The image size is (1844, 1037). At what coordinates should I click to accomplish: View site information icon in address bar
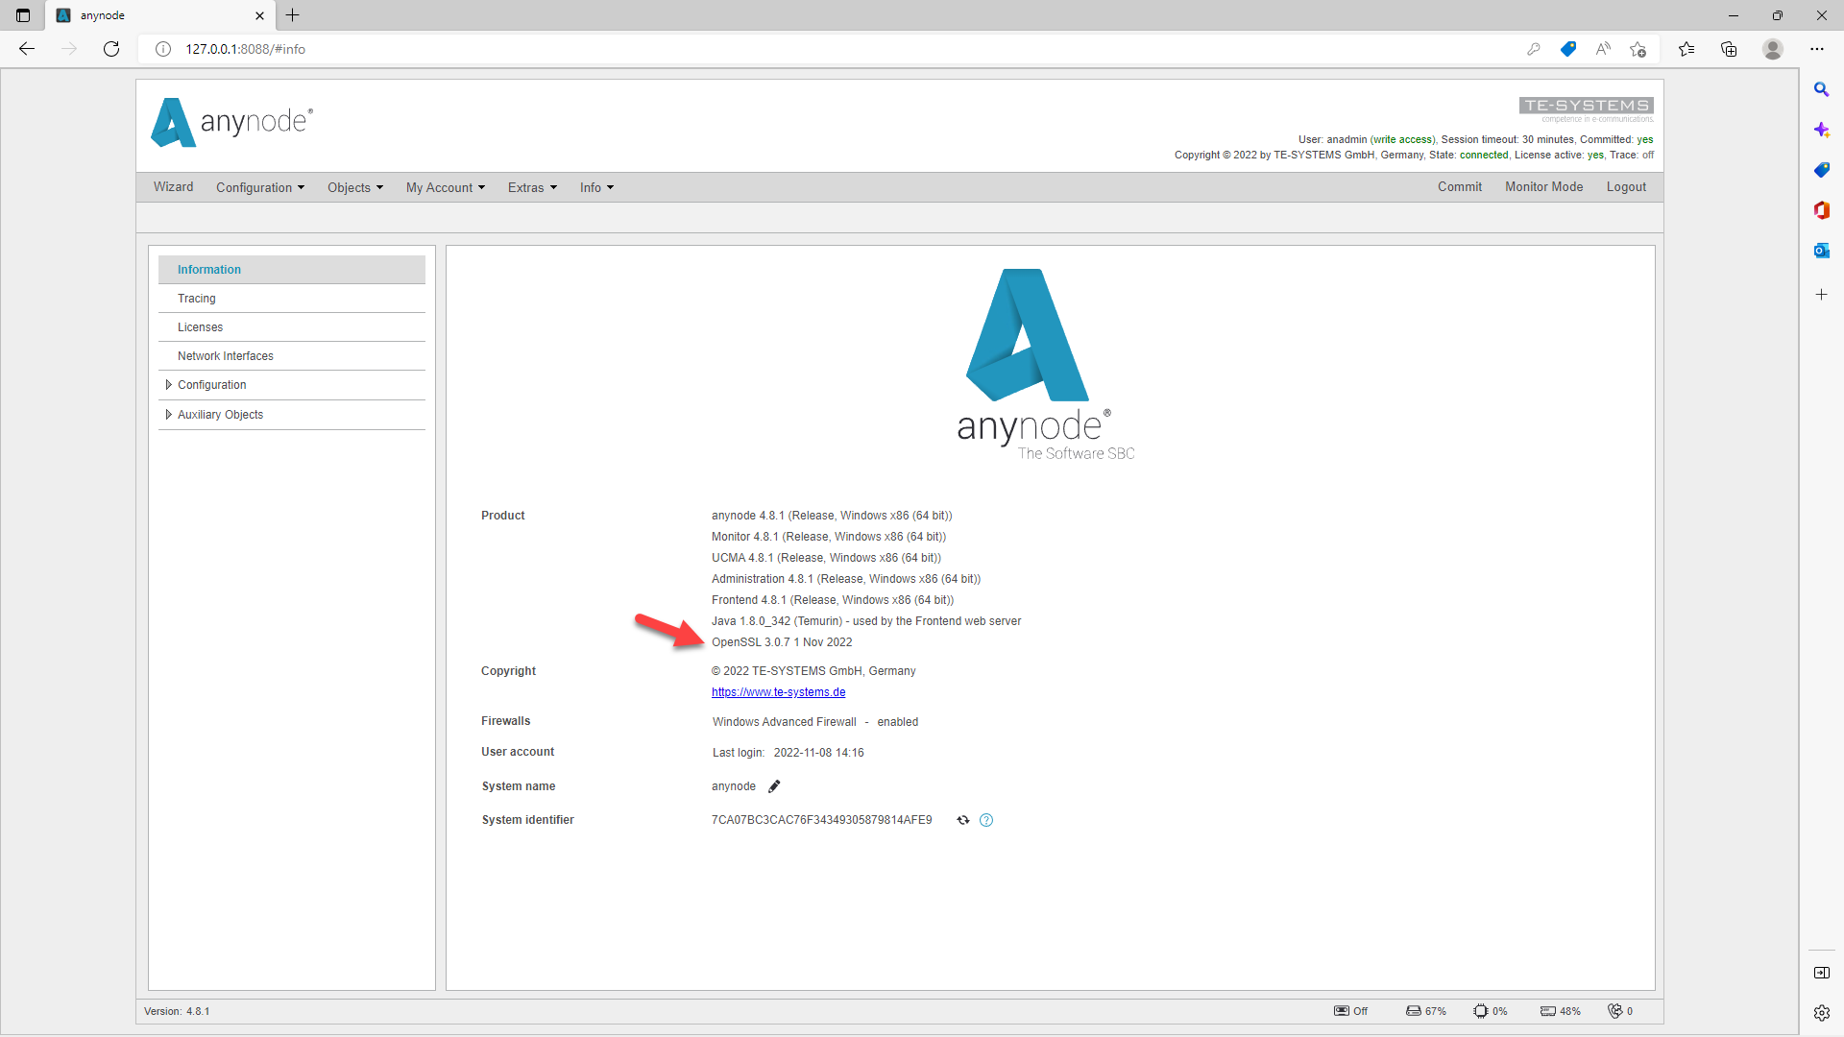(163, 49)
